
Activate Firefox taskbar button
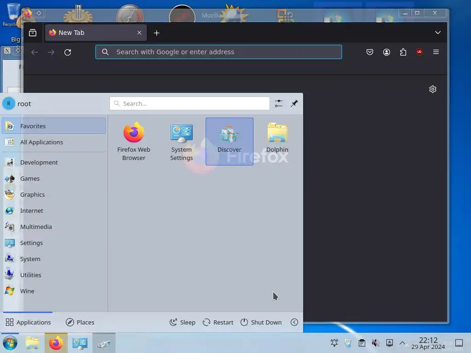(x=56, y=343)
